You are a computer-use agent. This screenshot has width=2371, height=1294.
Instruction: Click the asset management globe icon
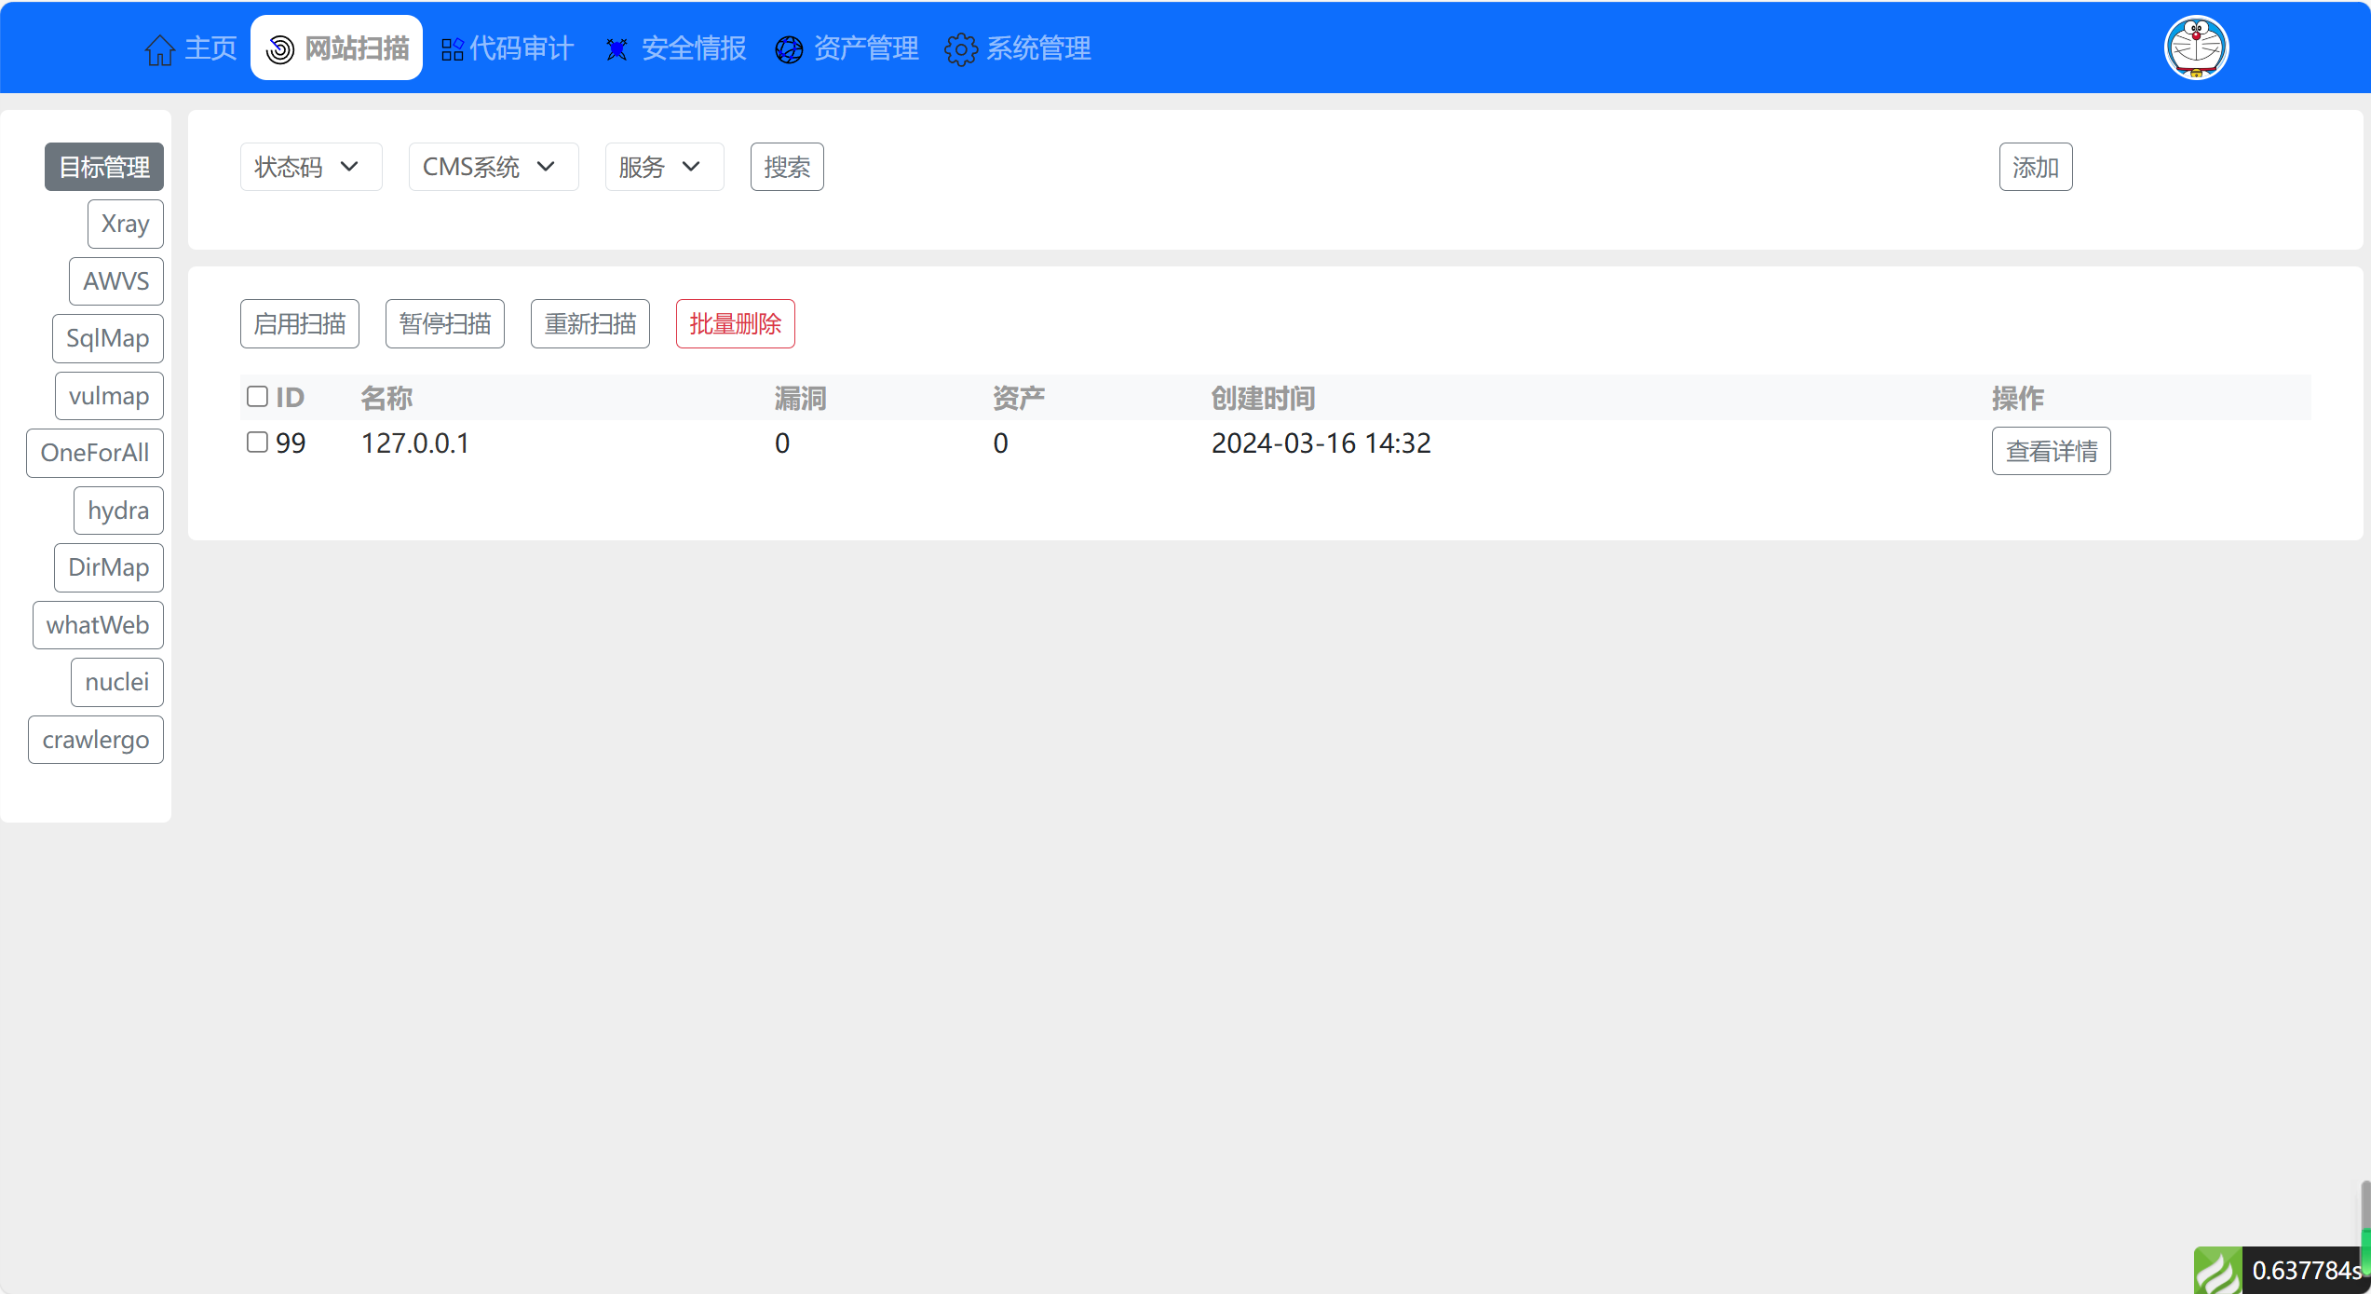789,49
